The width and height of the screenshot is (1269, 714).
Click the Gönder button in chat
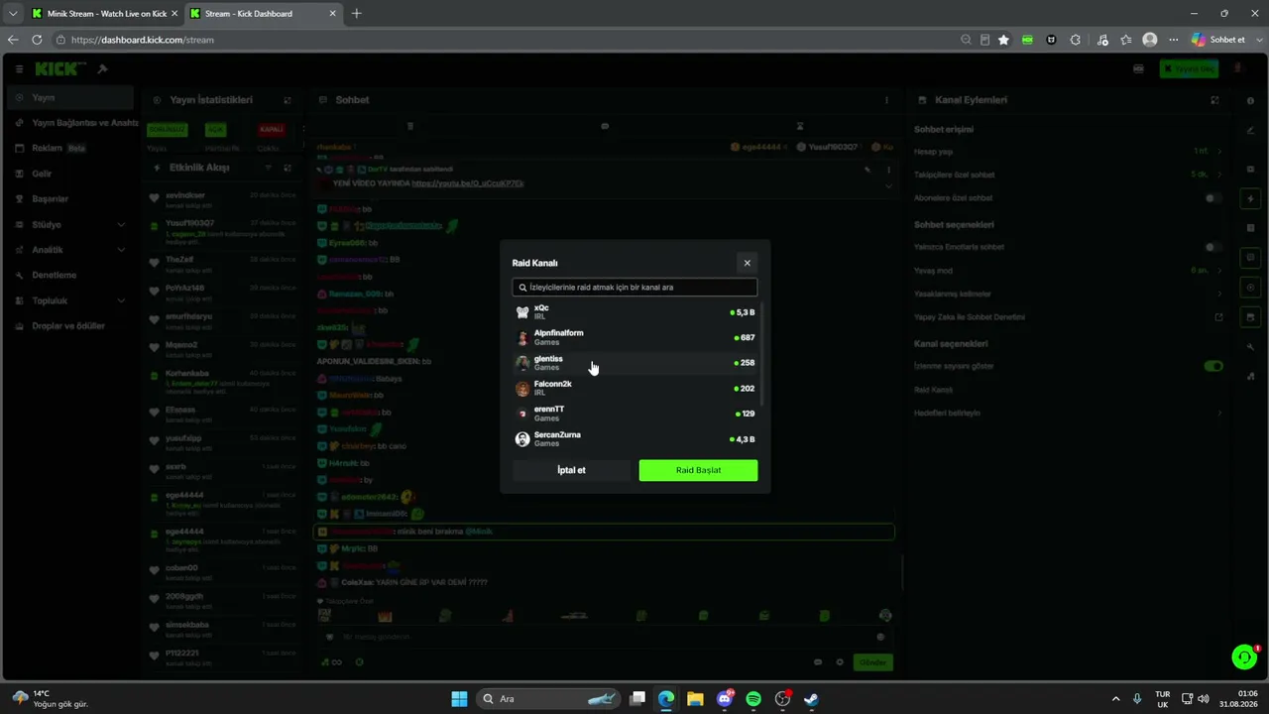pos(872,662)
